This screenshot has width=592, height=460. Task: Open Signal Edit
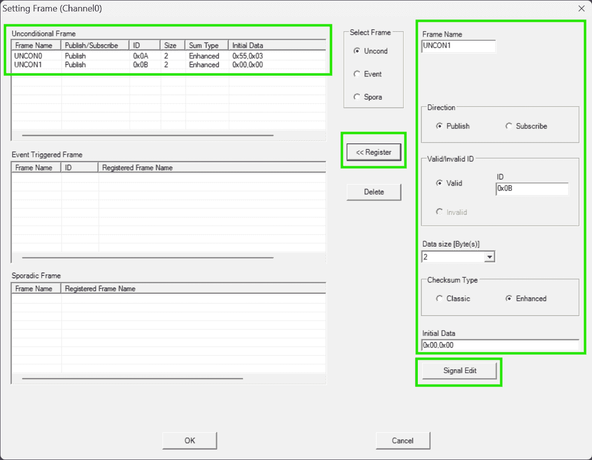460,371
